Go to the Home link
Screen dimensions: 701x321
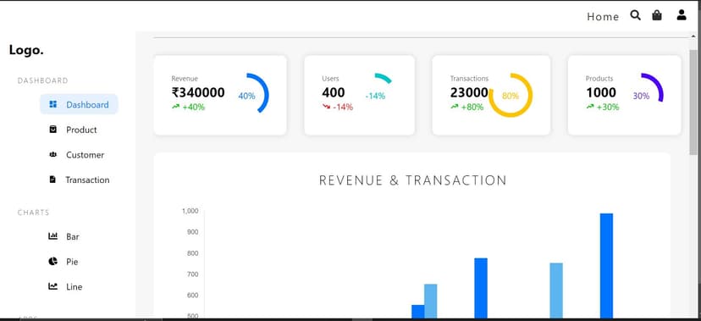tap(603, 17)
